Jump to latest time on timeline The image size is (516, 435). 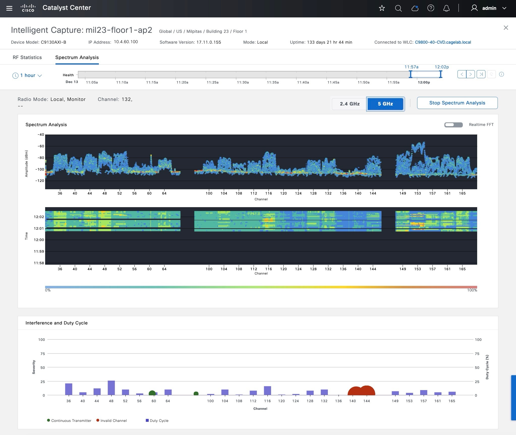(x=481, y=74)
